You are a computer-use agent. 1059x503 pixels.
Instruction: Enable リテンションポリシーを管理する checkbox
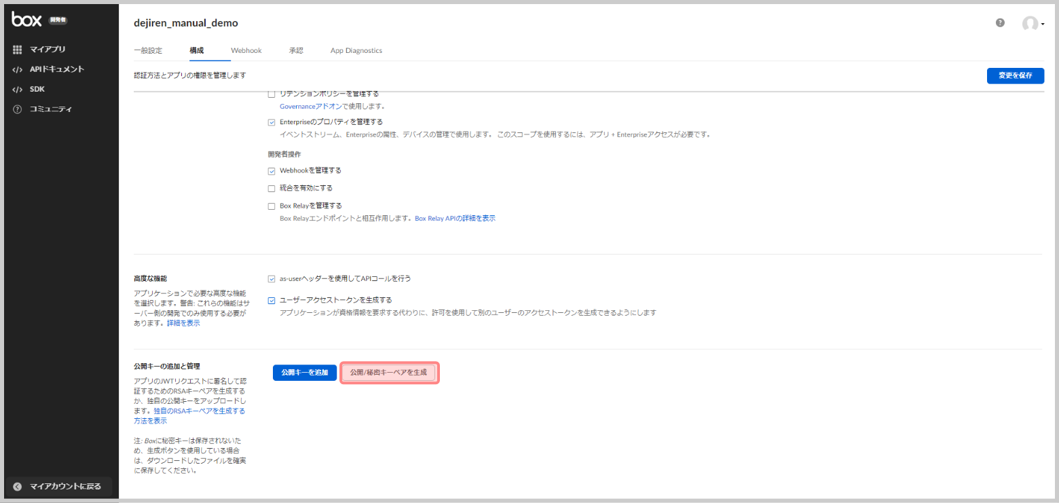coord(272,94)
